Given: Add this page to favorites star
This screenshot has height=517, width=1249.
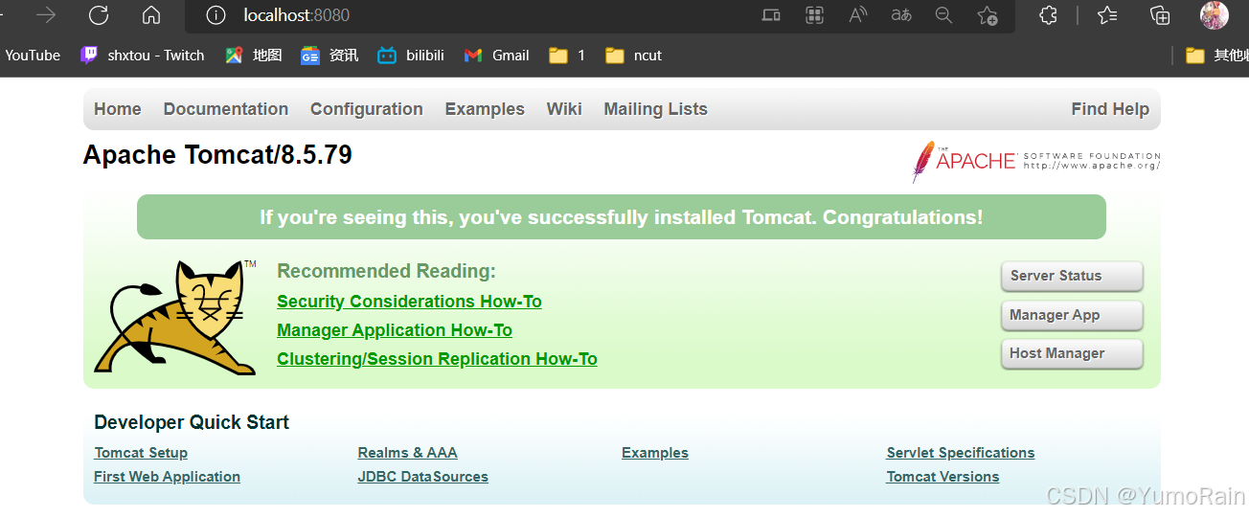Looking at the screenshot, I should pyautogui.click(x=988, y=15).
